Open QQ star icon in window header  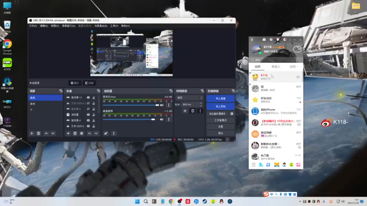tap(271, 39)
